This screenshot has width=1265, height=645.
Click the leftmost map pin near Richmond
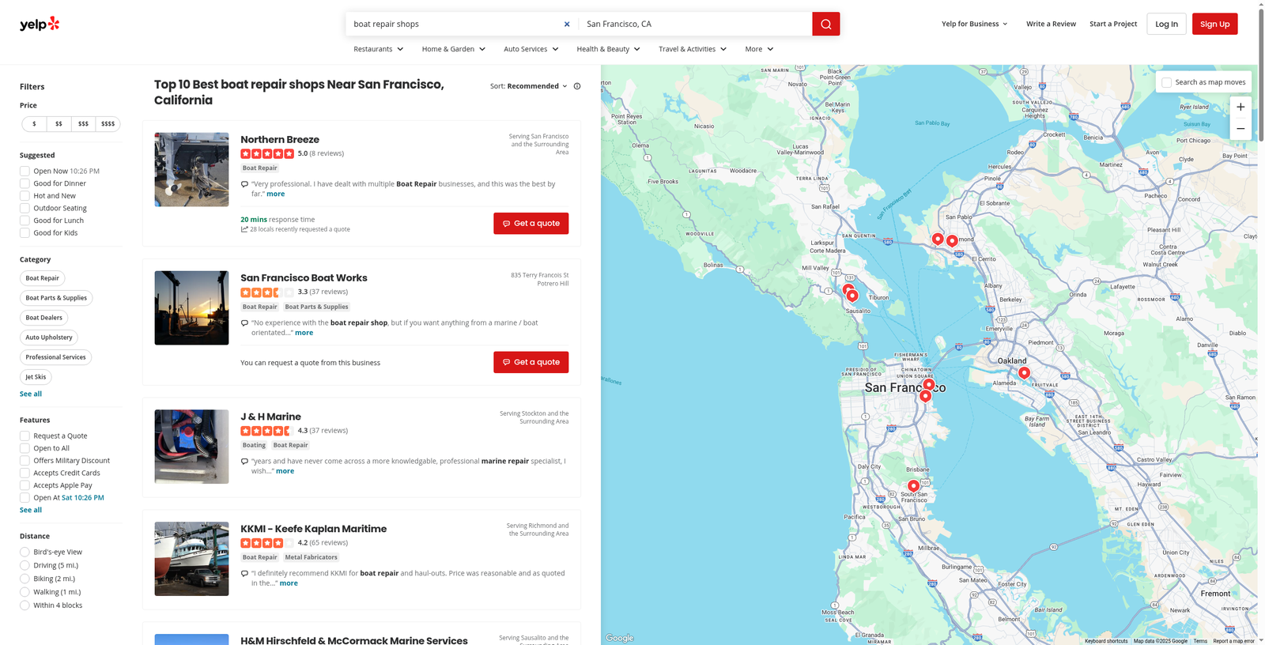click(x=938, y=238)
